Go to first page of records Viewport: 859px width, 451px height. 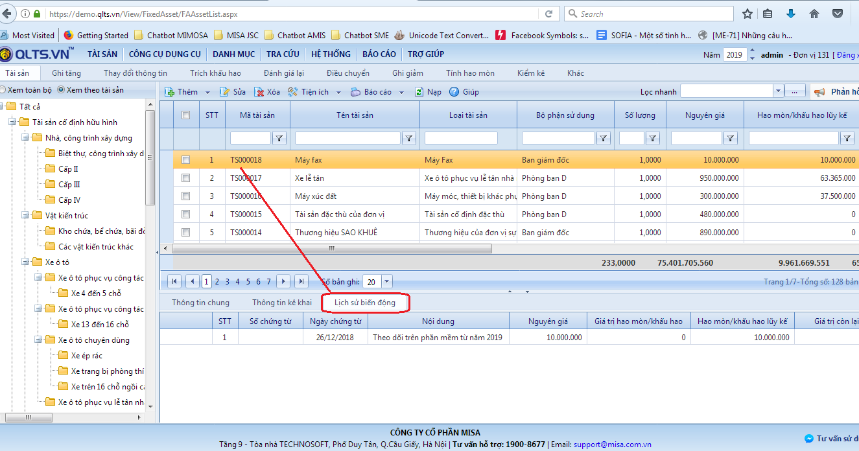point(174,281)
